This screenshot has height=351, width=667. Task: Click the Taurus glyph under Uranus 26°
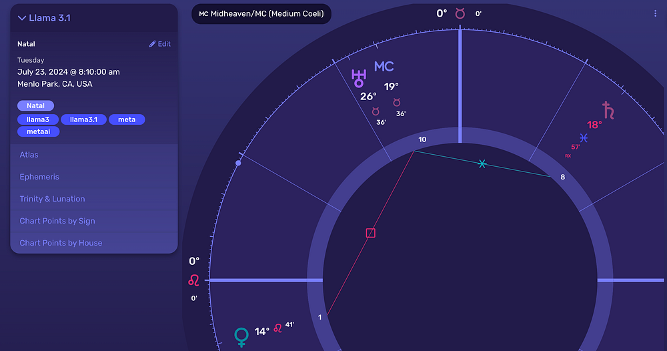tap(376, 111)
